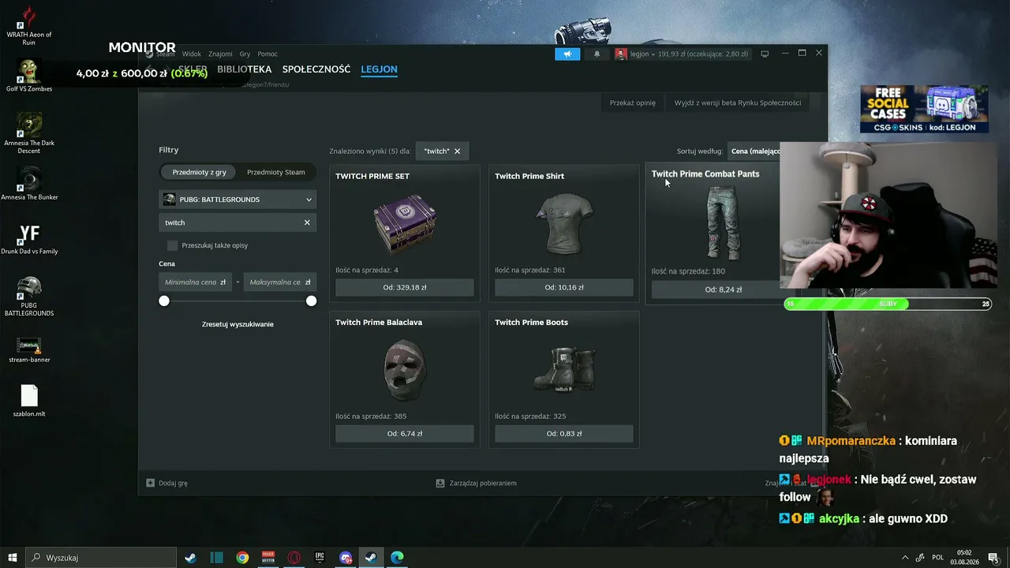Click the active Steam taskbar icon
1010x568 pixels.
coord(372,558)
